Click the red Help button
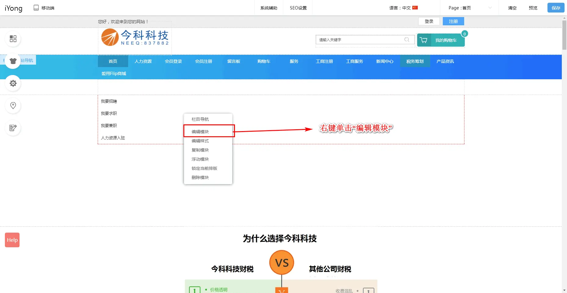 point(12,240)
